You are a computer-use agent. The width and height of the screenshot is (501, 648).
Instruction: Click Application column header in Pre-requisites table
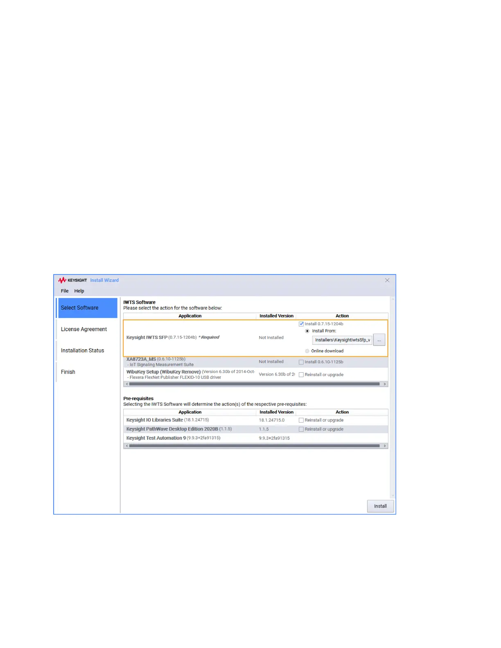click(190, 412)
